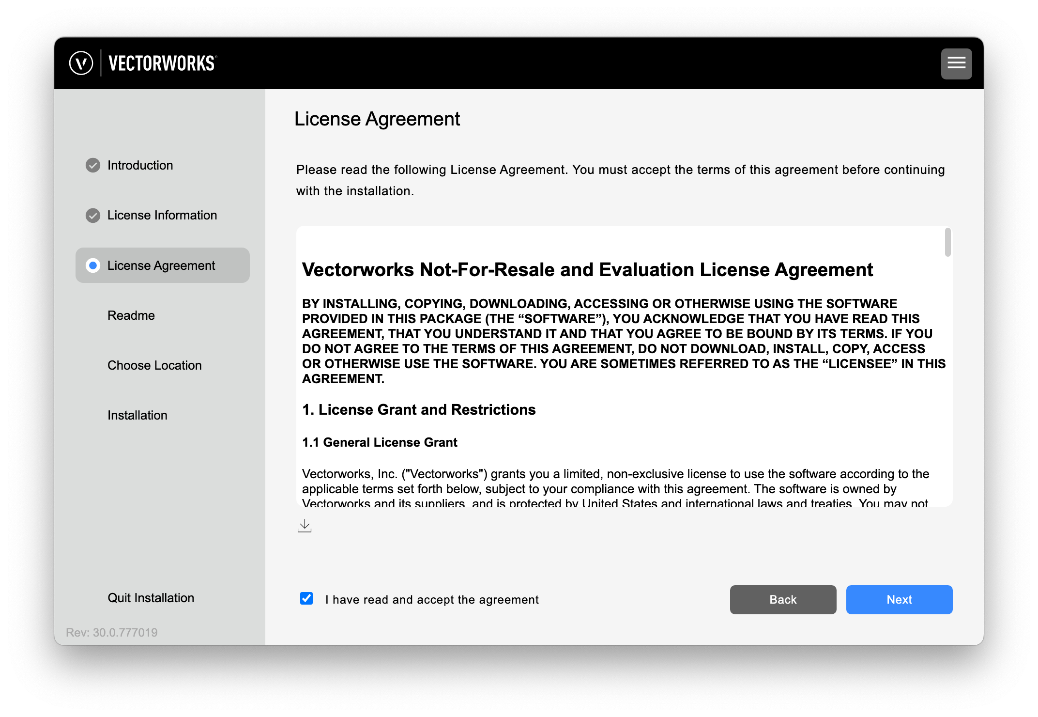Click the Next button

point(899,600)
